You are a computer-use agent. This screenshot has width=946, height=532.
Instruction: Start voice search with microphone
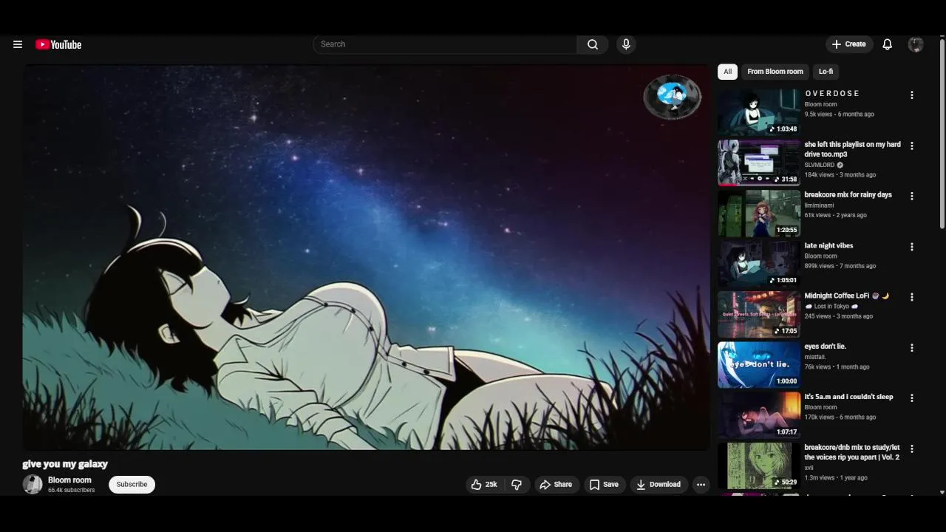coord(626,44)
